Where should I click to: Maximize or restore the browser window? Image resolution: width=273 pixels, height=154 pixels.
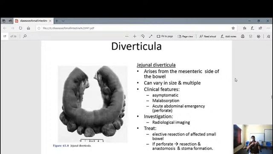tap(258, 21)
